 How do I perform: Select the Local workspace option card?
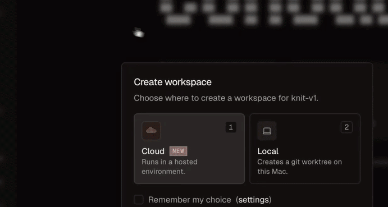(305, 149)
